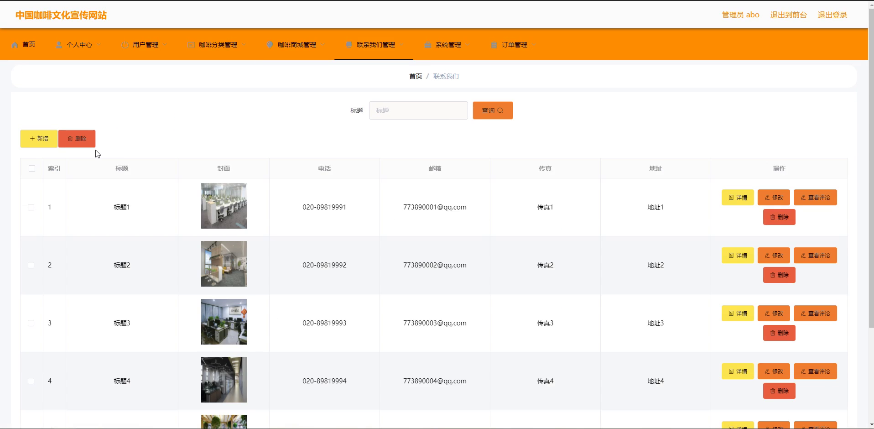The image size is (874, 429).
Task: Click 首页 in the breadcrumb
Action: click(416, 76)
